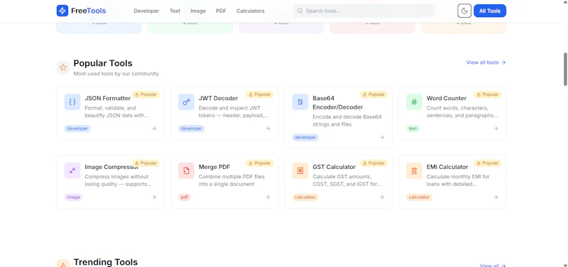The width and height of the screenshot is (568, 267).
Task: Click the developer tag on JSON Formatter
Action: click(x=77, y=129)
